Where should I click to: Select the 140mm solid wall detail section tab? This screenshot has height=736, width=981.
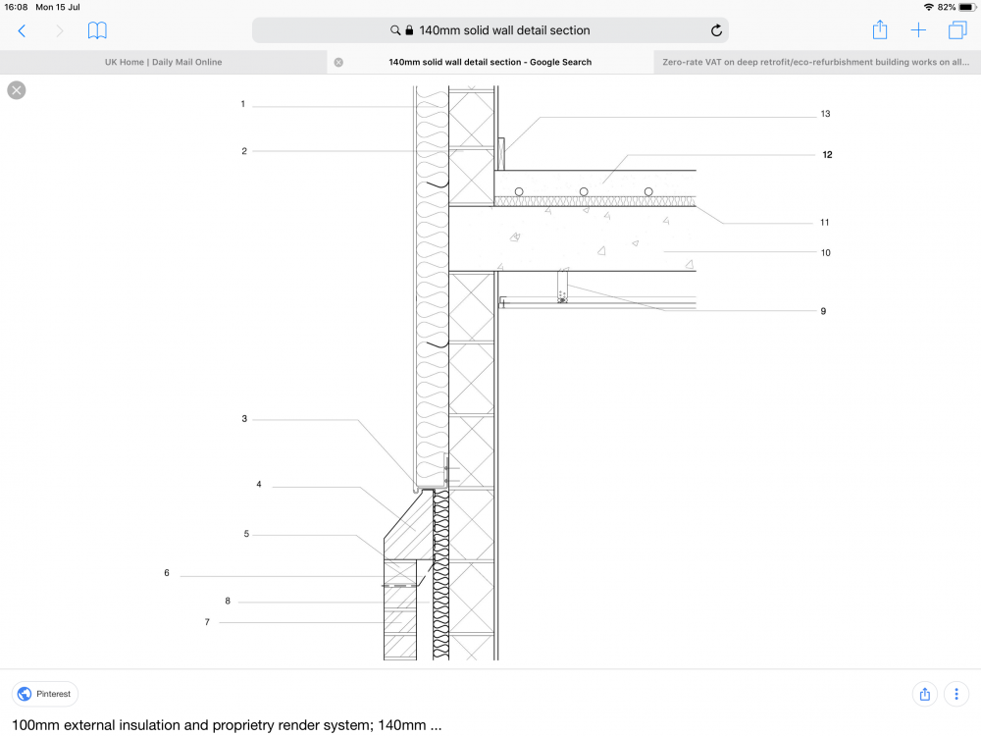(x=490, y=62)
